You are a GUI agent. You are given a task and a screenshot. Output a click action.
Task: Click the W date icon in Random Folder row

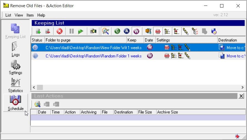pos(150,56)
